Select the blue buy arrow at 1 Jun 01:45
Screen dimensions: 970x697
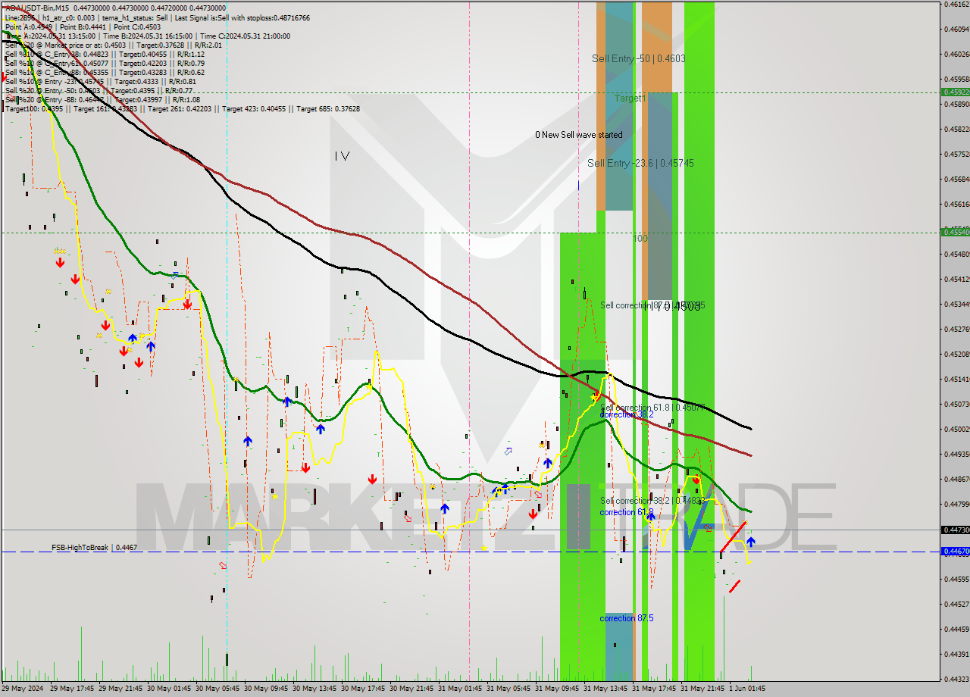[x=750, y=542]
